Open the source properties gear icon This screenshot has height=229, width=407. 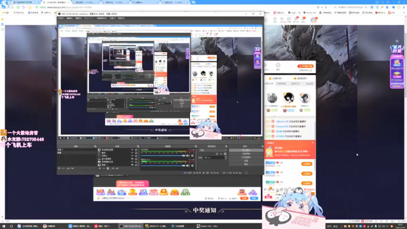(x=108, y=168)
